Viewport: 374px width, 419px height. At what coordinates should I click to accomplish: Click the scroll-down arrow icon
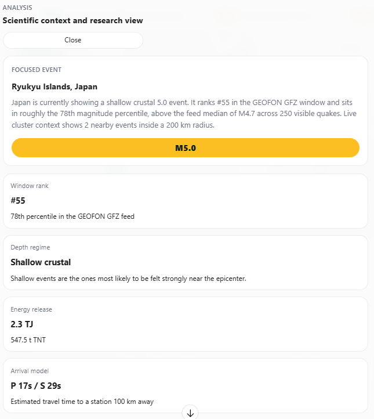190,413
